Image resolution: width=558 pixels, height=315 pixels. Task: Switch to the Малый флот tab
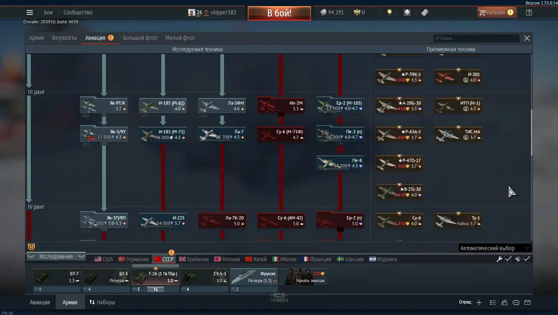180,38
